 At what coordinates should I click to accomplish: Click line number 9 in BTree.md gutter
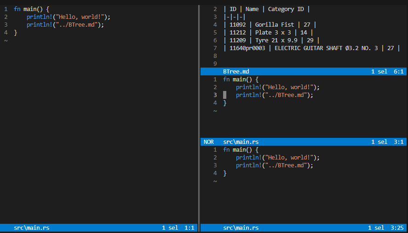(x=215, y=64)
